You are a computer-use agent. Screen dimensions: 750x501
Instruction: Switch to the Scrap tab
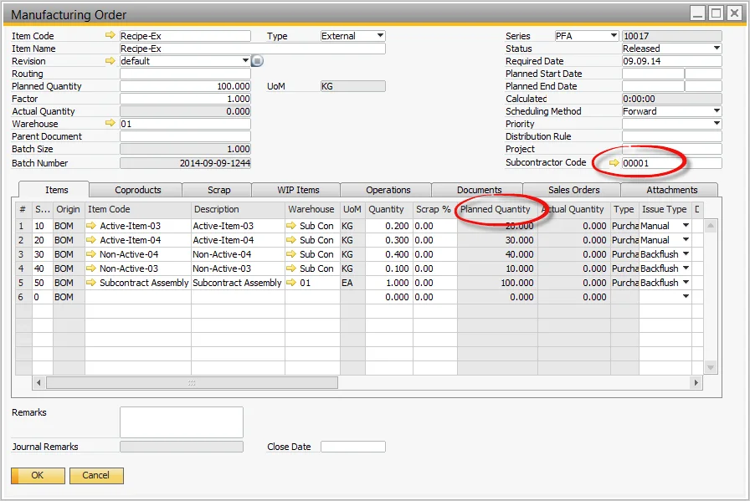coord(218,190)
